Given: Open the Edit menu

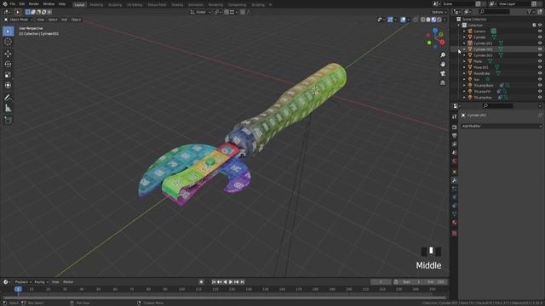Looking at the screenshot, I should click(x=22, y=4).
